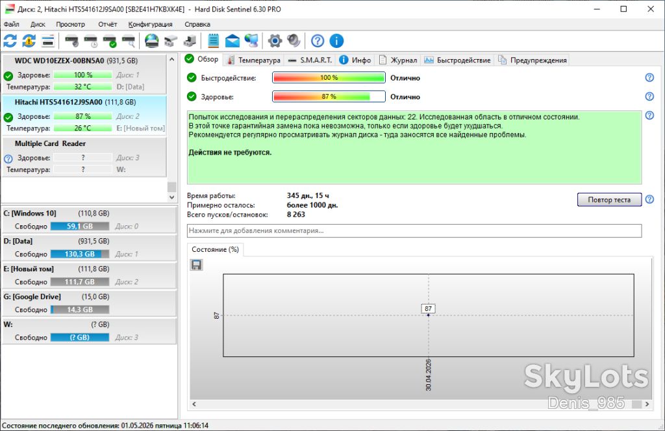Screen dimensions: 665x431
Task: Select the WDC WD10EZEX-00BN5A0 disk
Action: 84,74
